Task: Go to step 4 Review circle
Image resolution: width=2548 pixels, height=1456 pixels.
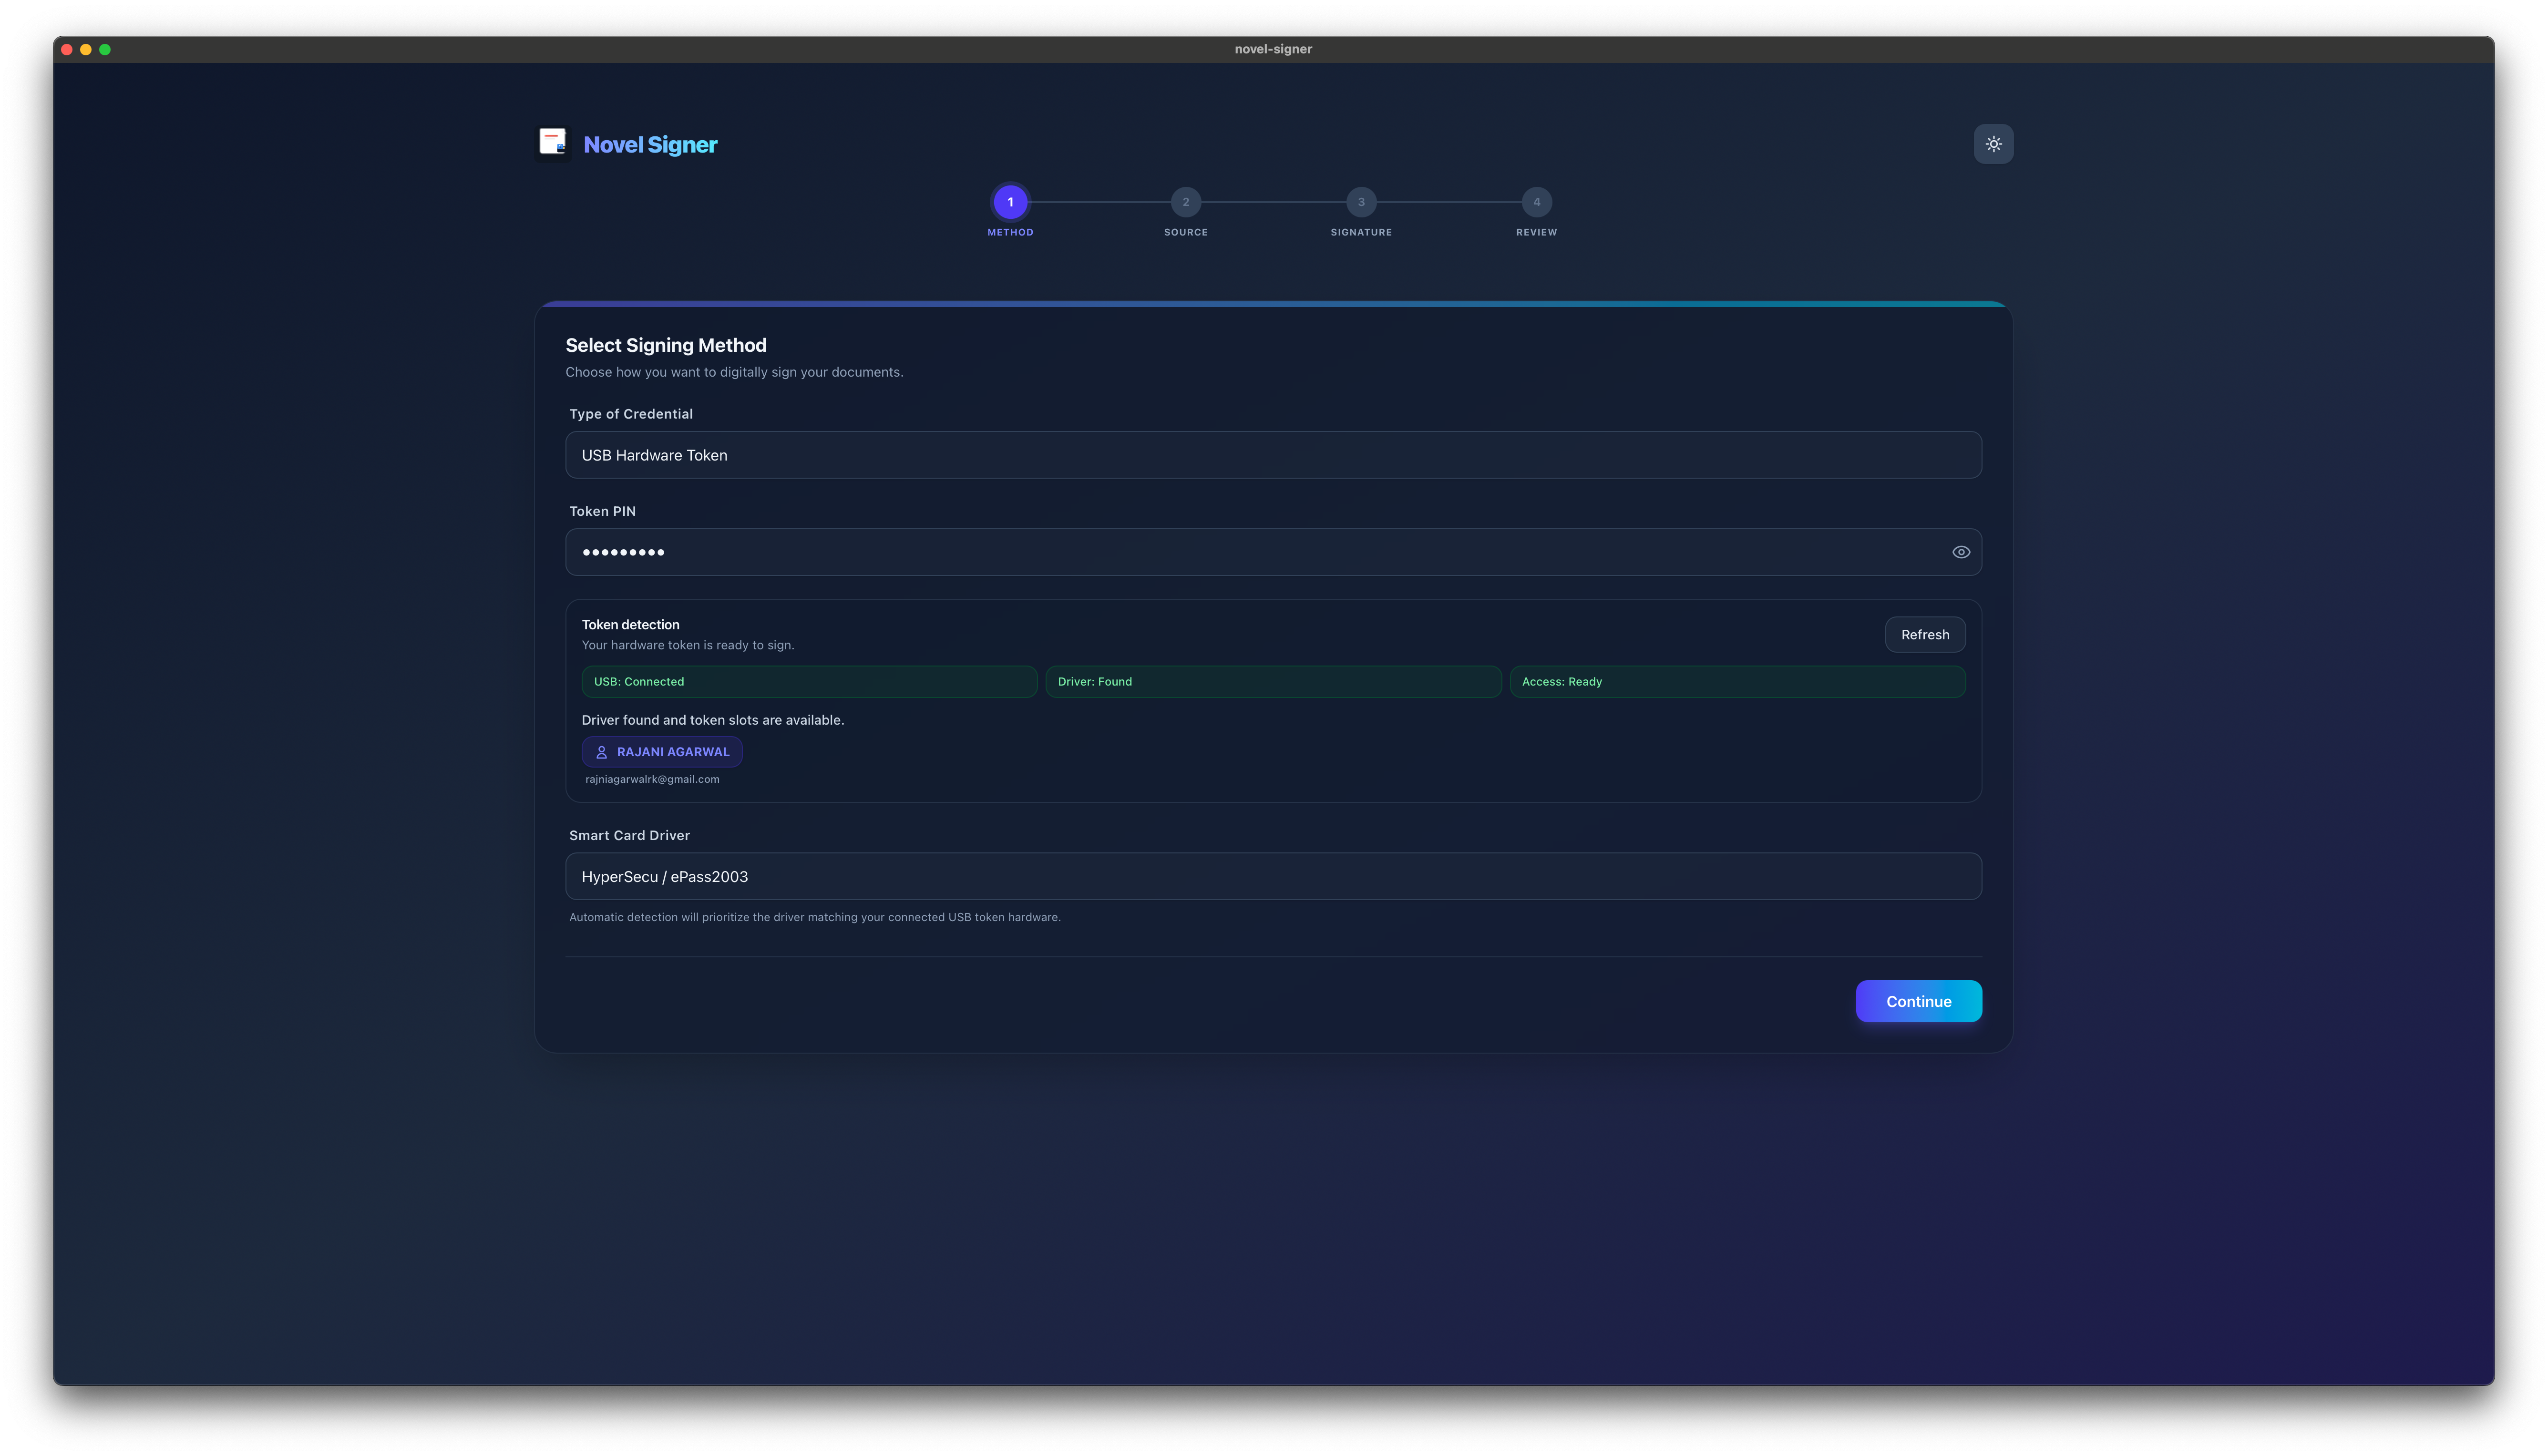Action: 1536,202
